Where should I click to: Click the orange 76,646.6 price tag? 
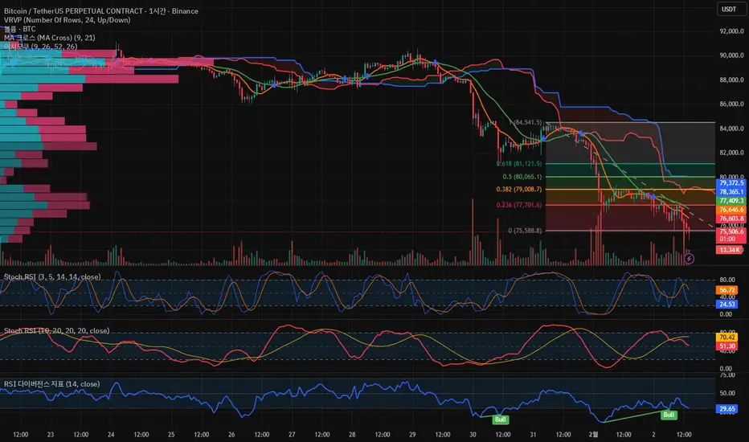[x=731, y=209]
